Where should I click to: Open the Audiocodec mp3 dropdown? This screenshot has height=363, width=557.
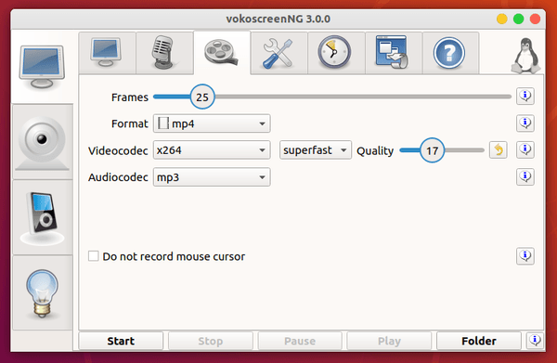click(212, 177)
